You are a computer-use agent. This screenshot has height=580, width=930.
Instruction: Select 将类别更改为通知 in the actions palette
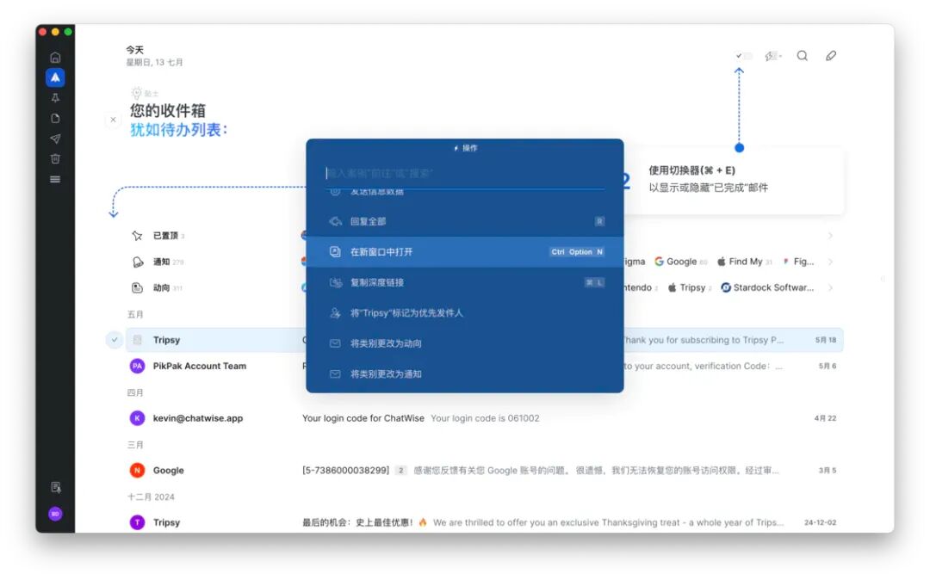point(465,374)
